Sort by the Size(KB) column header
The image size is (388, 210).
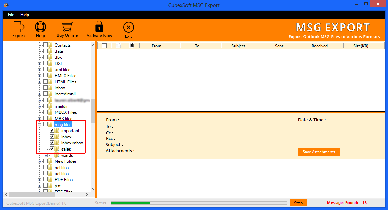pyautogui.click(x=360, y=46)
